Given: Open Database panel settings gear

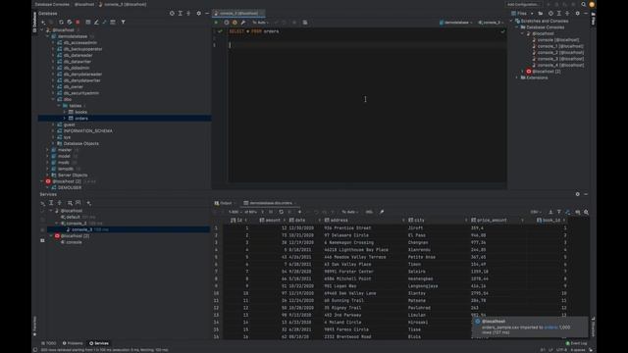Looking at the screenshot, I should (x=198, y=13).
